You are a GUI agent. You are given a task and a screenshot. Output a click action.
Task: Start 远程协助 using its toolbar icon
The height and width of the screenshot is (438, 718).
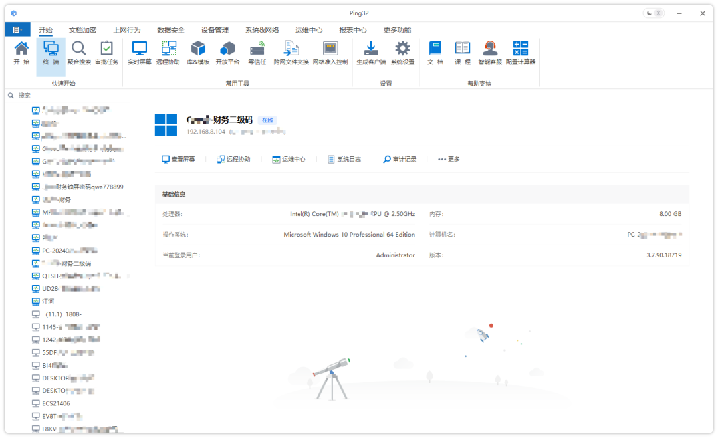pyautogui.click(x=168, y=52)
